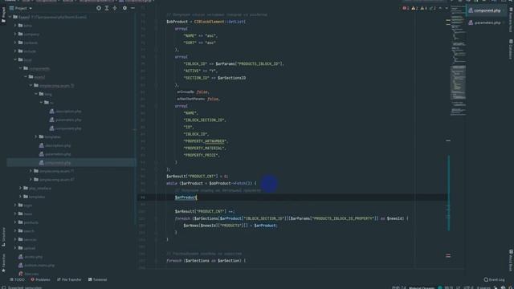The width and height of the screenshot is (514, 289).
Task: Click the typos count checkmark indicator
Action: [x=433, y=8]
